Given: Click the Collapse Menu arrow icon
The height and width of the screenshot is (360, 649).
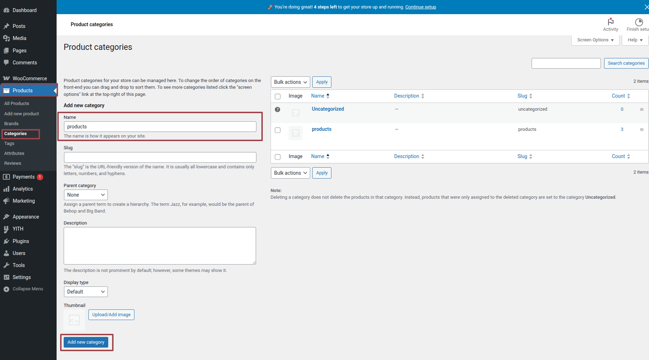Looking at the screenshot, I should pyautogui.click(x=6, y=289).
